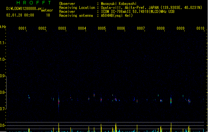The height and width of the screenshot is (132, 208).
Task: Click time marker 0002
Action: tap(42, 28)
